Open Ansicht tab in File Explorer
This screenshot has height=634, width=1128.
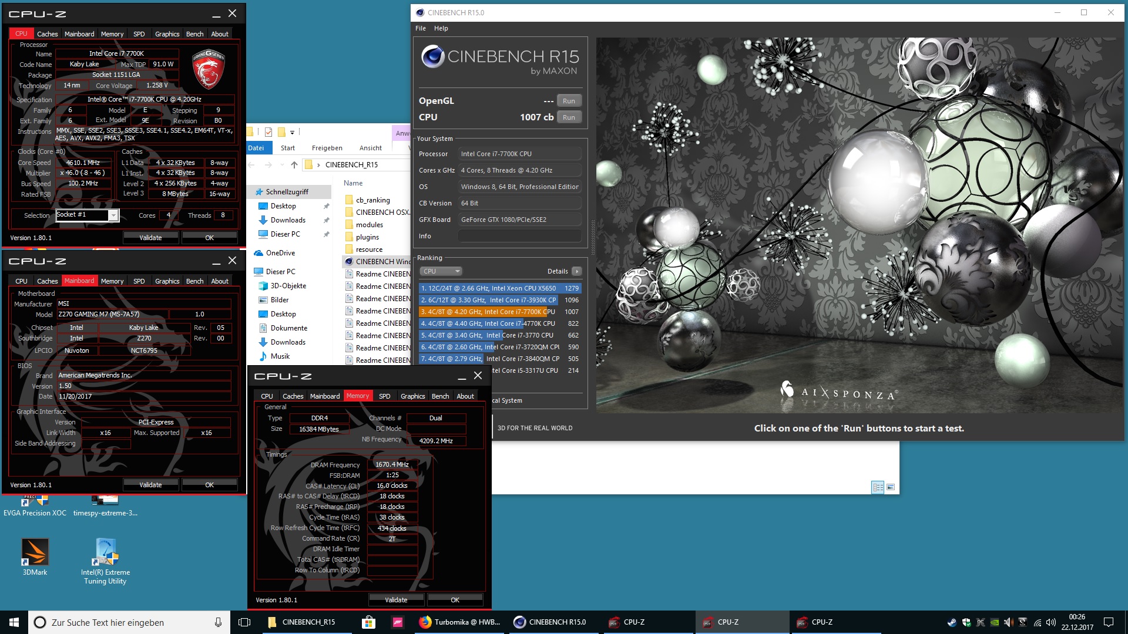pos(371,148)
